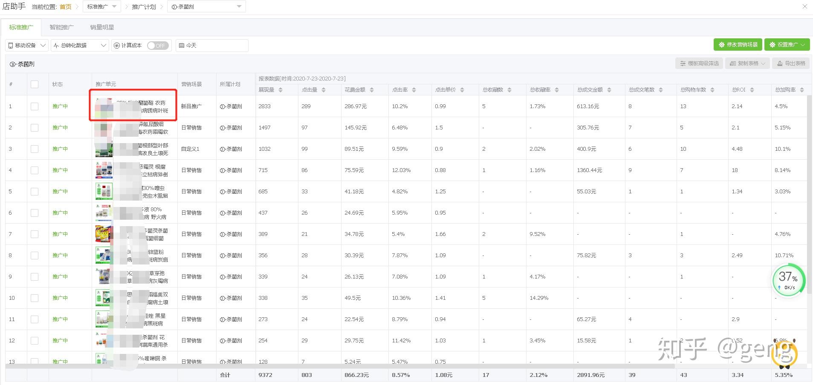Sort by 总加购率 column arrows
The width and height of the screenshot is (813, 385).
(x=802, y=90)
